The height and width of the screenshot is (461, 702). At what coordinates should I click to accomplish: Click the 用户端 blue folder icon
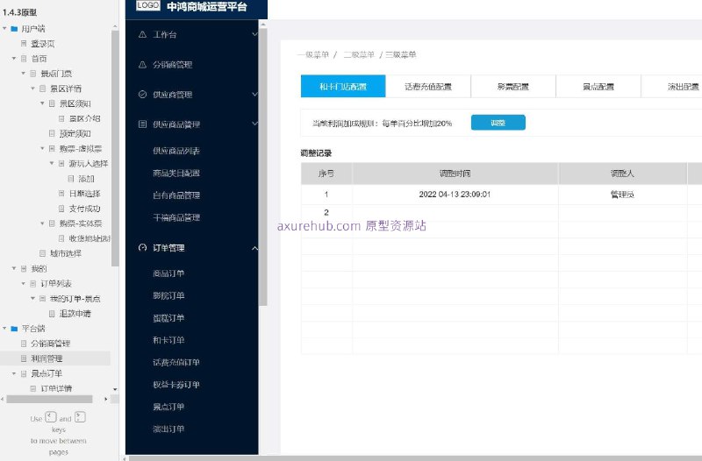pos(14,29)
